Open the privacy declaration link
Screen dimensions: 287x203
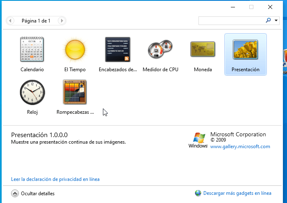(55, 179)
